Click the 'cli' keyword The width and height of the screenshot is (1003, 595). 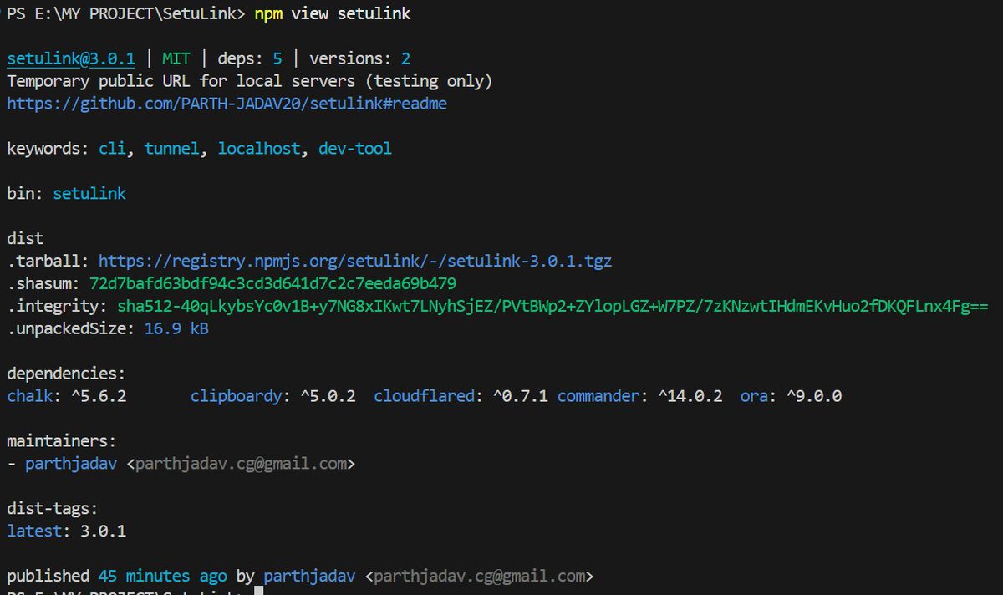113,149
